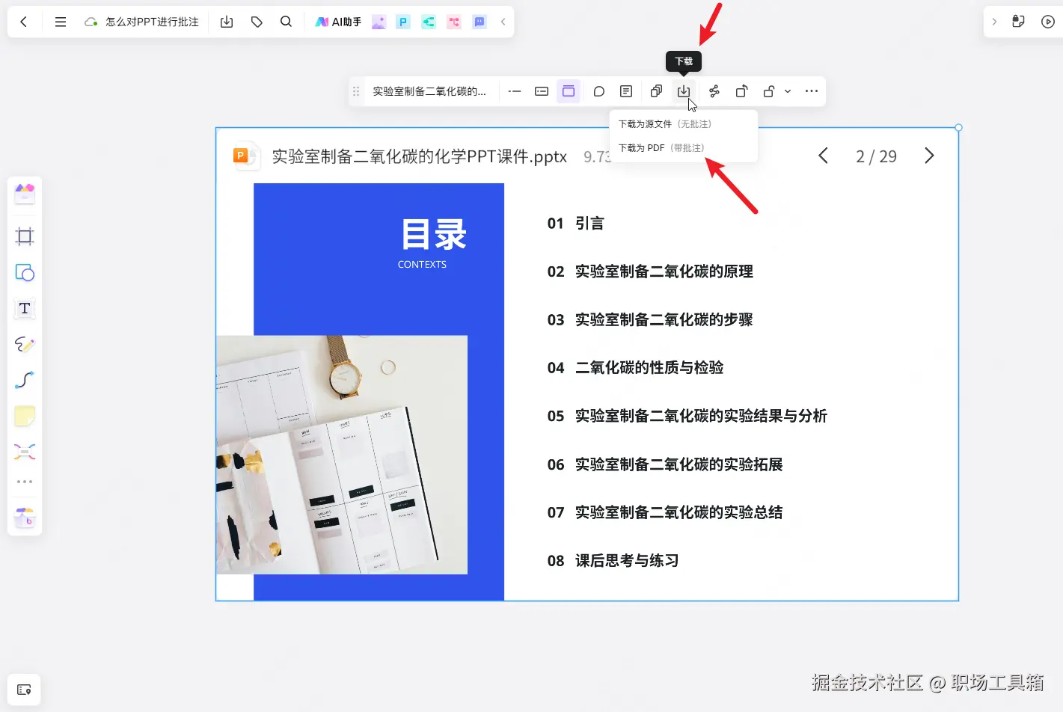Go back with the top-left arrow
Screen dimensions: 1063x712
(24, 22)
